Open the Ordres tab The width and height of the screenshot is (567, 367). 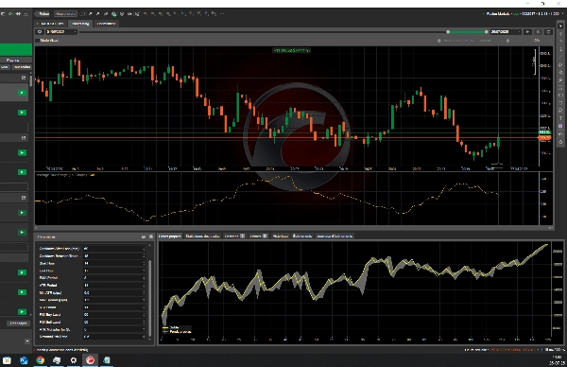pyautogui.click(x=259, y=236)
